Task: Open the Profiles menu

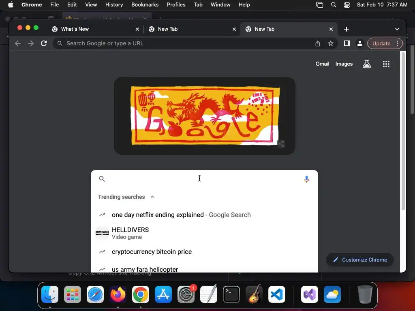Action: tap(176, 5)
